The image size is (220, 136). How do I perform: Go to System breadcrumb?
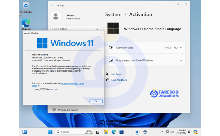click(x=113, y=15)
